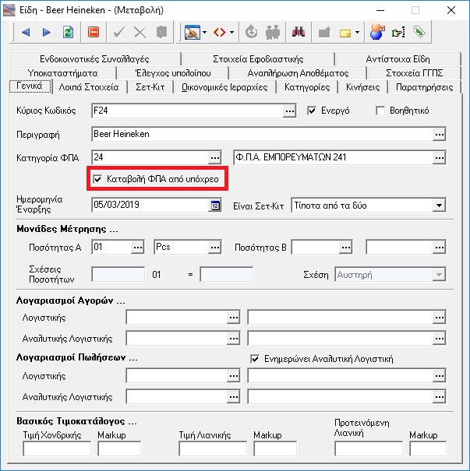Go to previous record with left arrow
Screen dimensions: 470x471
point(26,32)
